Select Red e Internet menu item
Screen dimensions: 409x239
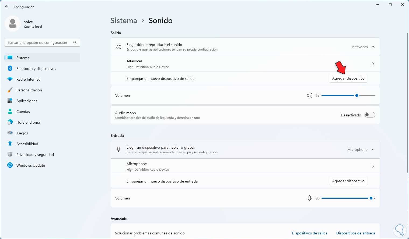[28, 79]
